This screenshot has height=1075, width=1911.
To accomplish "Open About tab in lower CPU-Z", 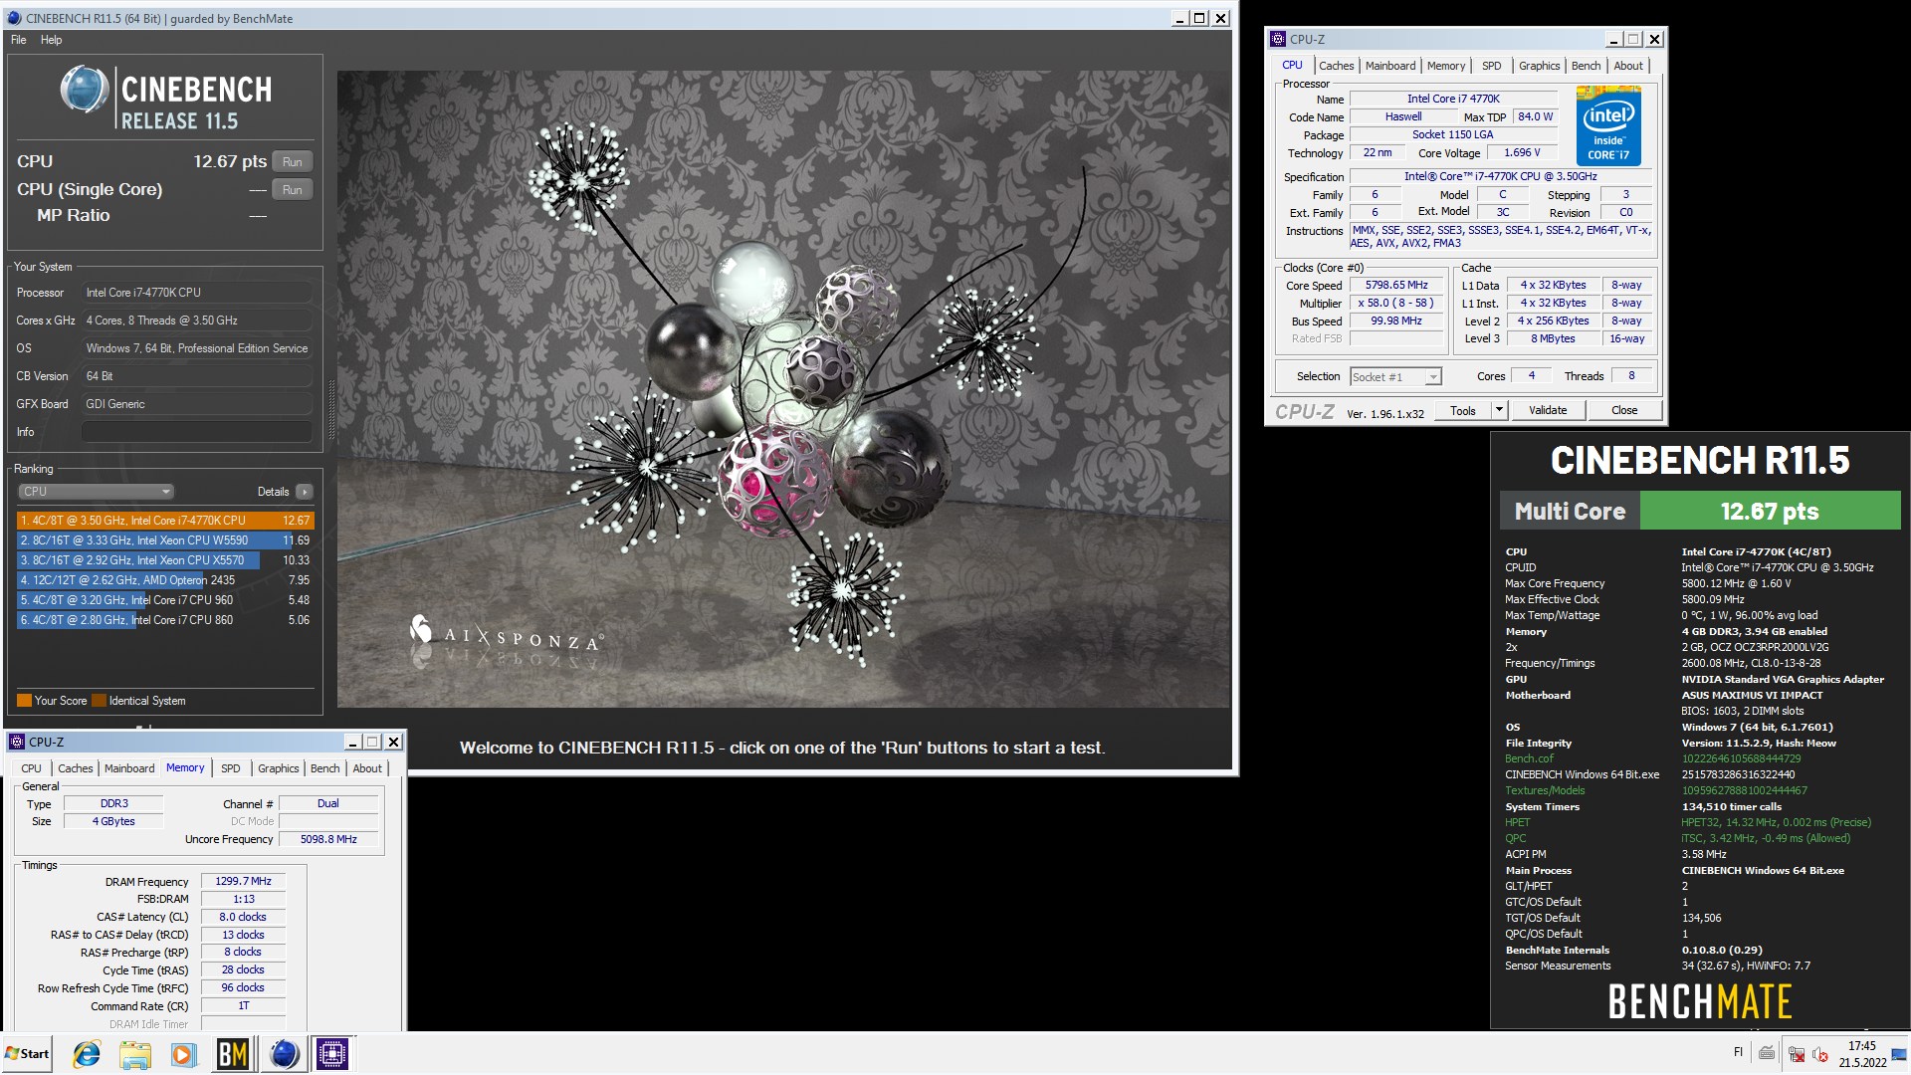I will [x=367, y=768].
